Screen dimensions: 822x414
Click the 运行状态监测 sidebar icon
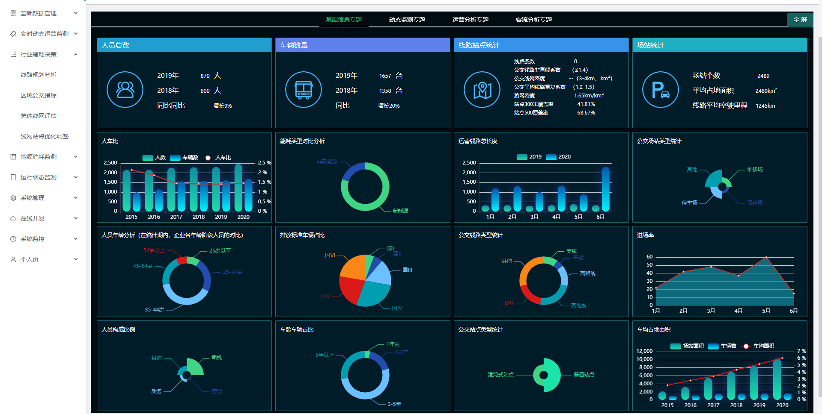[x=13, y=177]
